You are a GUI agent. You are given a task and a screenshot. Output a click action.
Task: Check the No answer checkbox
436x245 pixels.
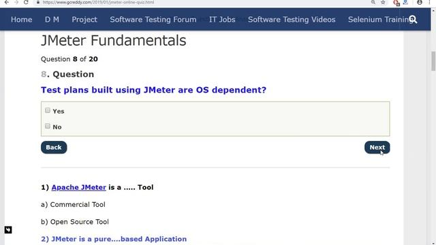pyautogui.click(x=48, y=126)
